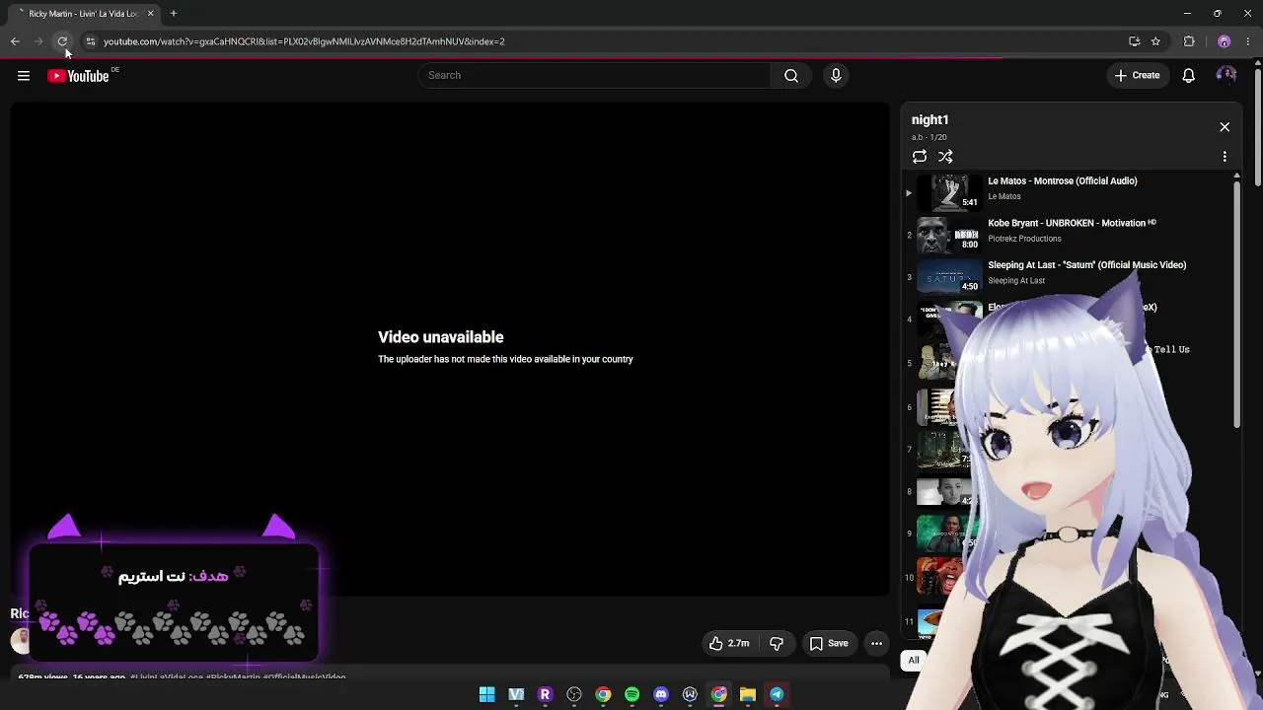Open the Chrome three-dot menu
Screen dimensions: 1263x710
point(1248,41)
